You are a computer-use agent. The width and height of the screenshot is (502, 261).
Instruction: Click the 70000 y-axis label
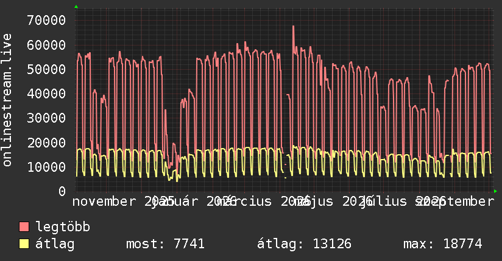point(46,21)
